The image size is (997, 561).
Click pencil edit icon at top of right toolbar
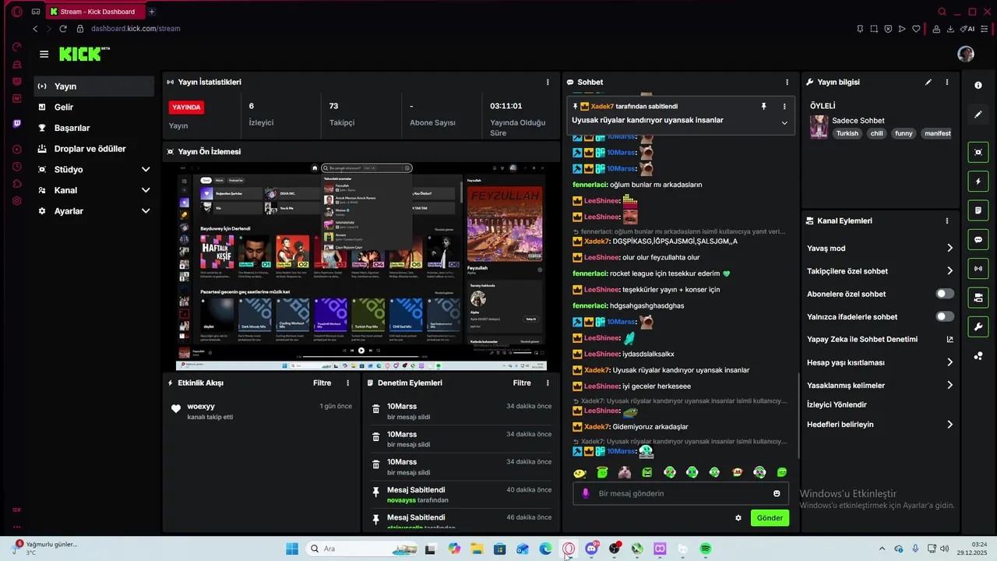(x=978, y=115)
